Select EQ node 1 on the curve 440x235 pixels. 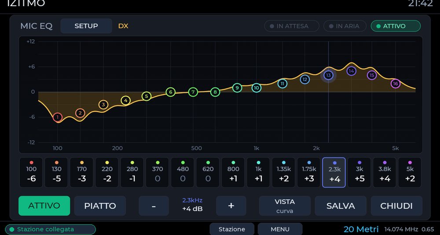(x=58, y=117)
